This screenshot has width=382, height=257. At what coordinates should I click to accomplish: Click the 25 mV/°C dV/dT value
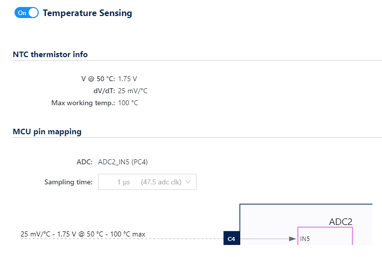(x=133, y=91)
